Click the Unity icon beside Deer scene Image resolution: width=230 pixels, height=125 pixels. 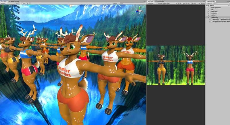click(208, 5)
